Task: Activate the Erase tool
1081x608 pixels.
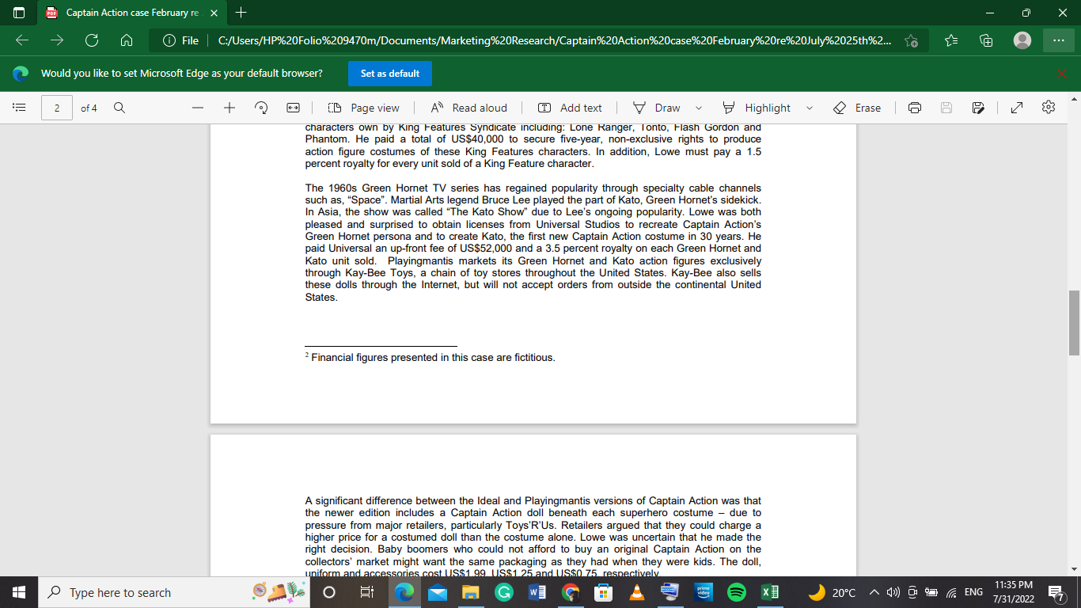Action: pyautogui.click(x=857, y=107)
